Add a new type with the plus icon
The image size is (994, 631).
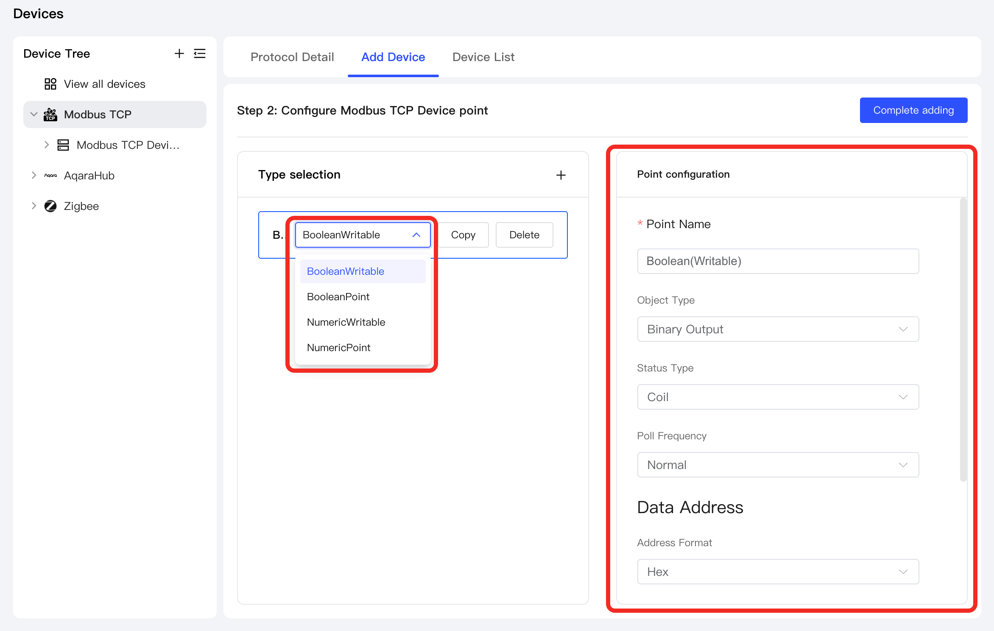point(561,175)
